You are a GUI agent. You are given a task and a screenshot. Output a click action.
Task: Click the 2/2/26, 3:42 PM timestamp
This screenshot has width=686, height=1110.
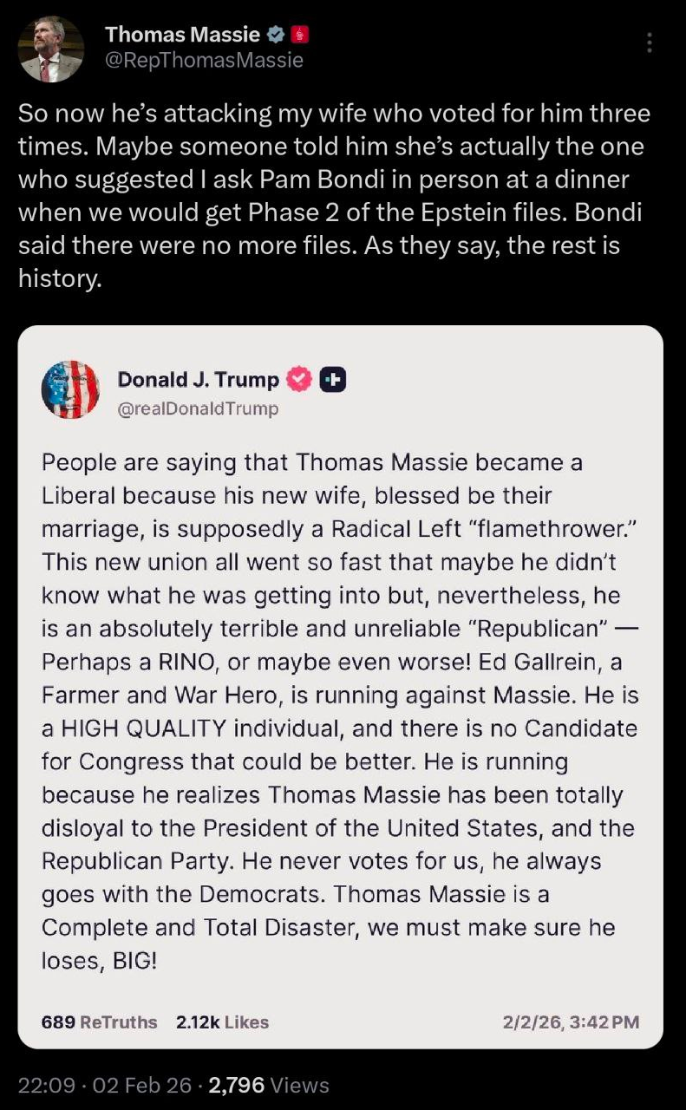[x=571, y=1022]
